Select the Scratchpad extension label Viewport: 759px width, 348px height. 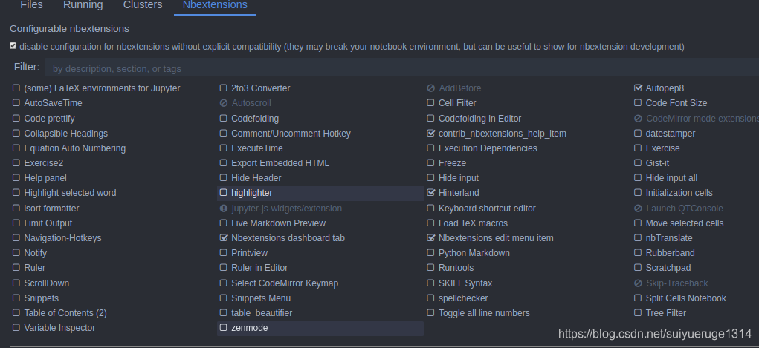(x=668, y=268)
